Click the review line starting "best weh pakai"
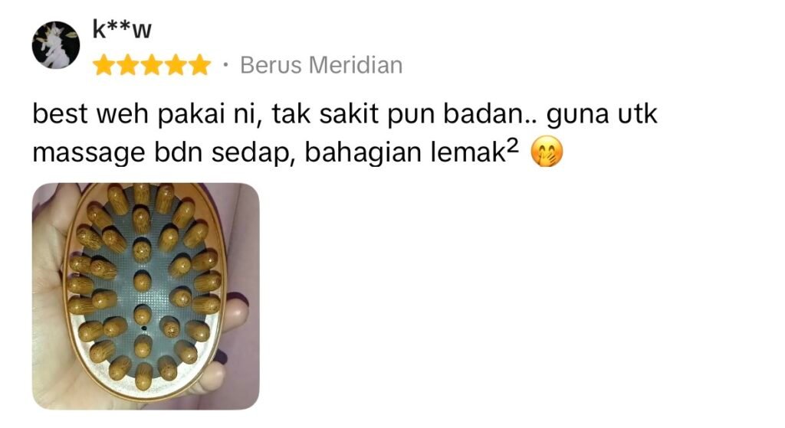785x428 pixels. (x=344, y=115)
